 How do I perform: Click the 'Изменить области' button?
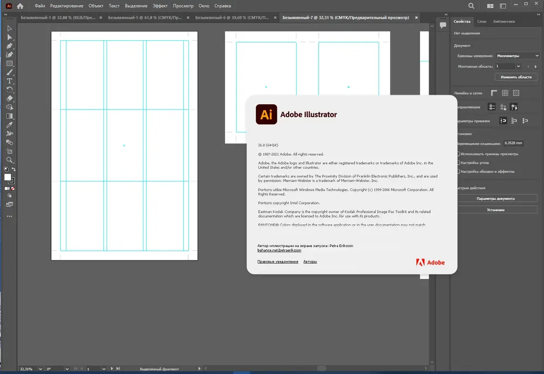point(516,77)
